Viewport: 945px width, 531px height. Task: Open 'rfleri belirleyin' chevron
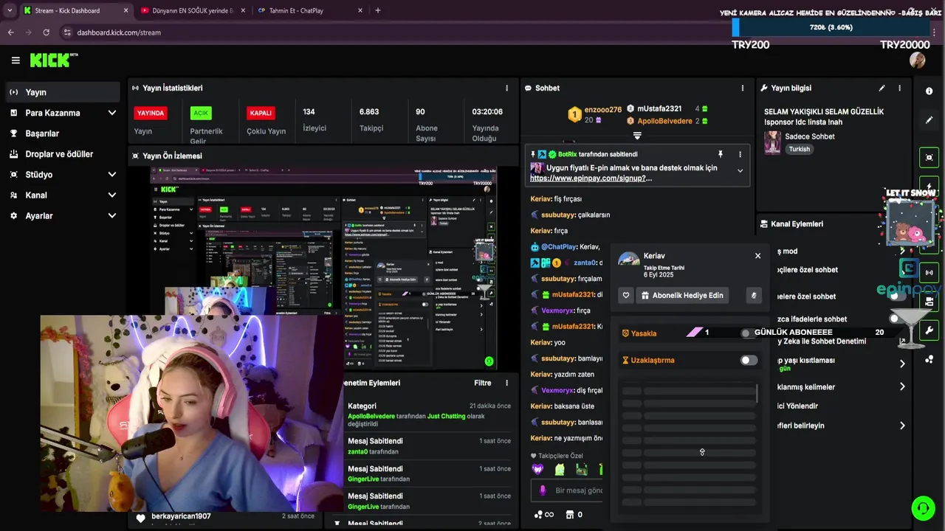[x=902, y=426]
